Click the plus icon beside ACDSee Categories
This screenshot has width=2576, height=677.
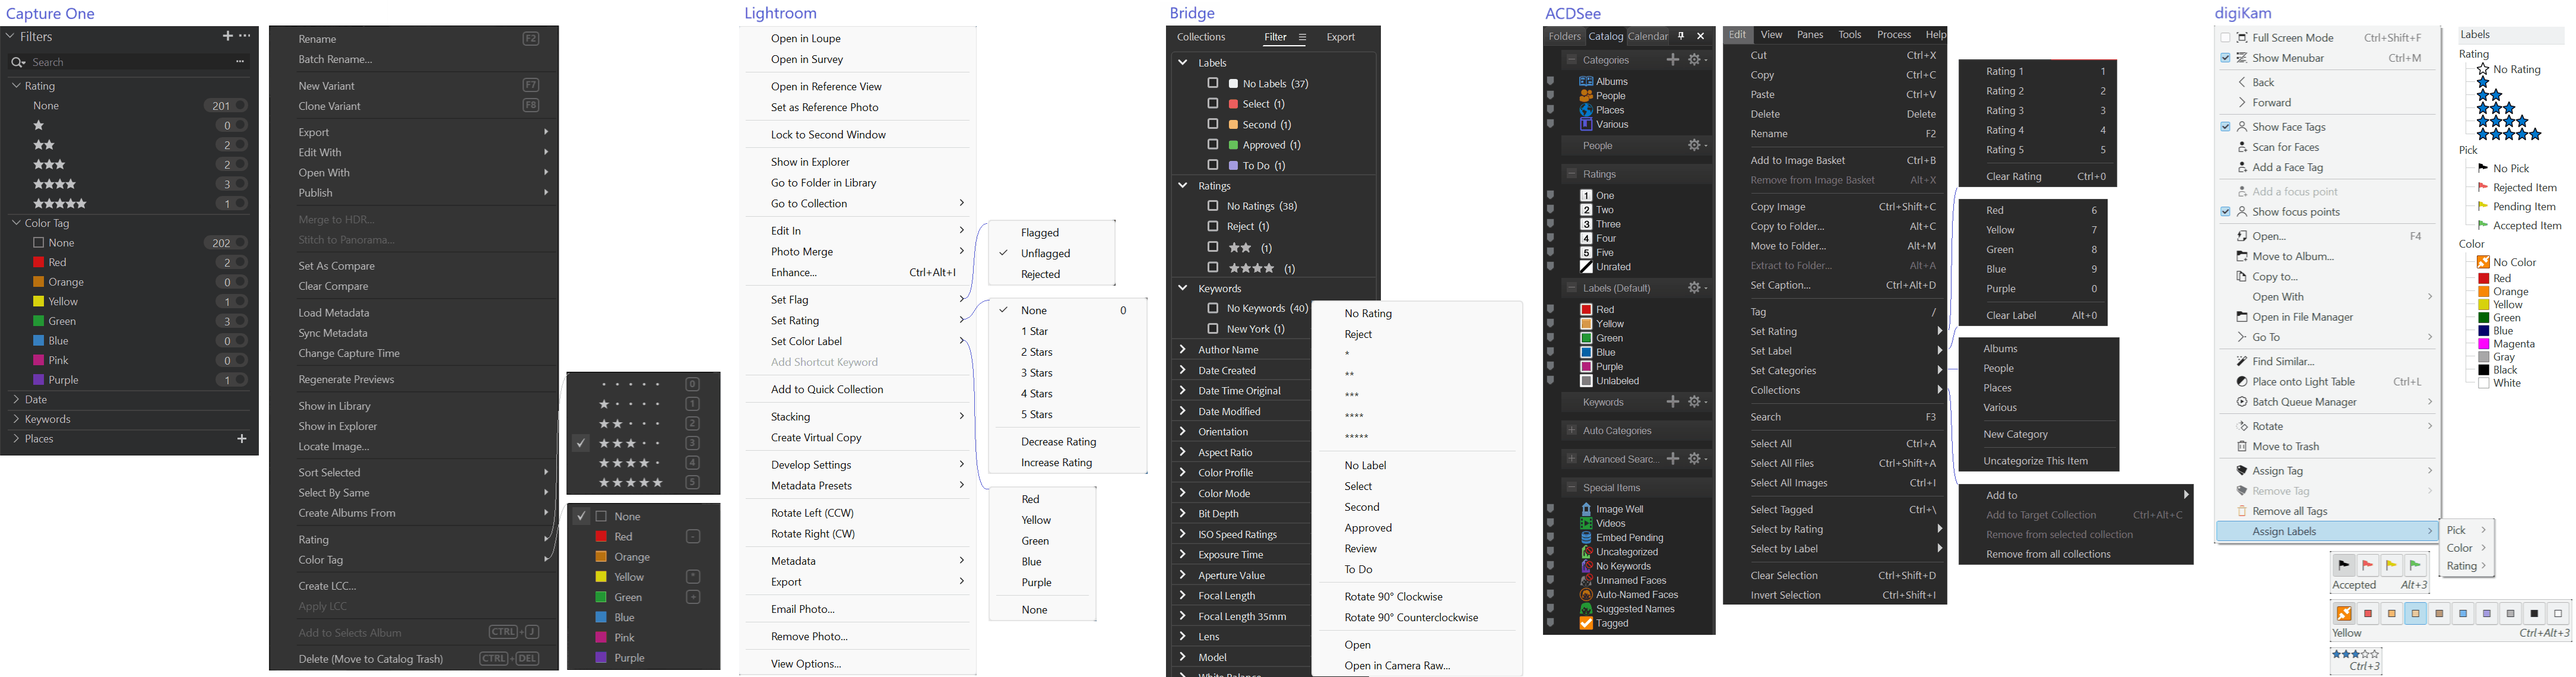point(1672,60)
